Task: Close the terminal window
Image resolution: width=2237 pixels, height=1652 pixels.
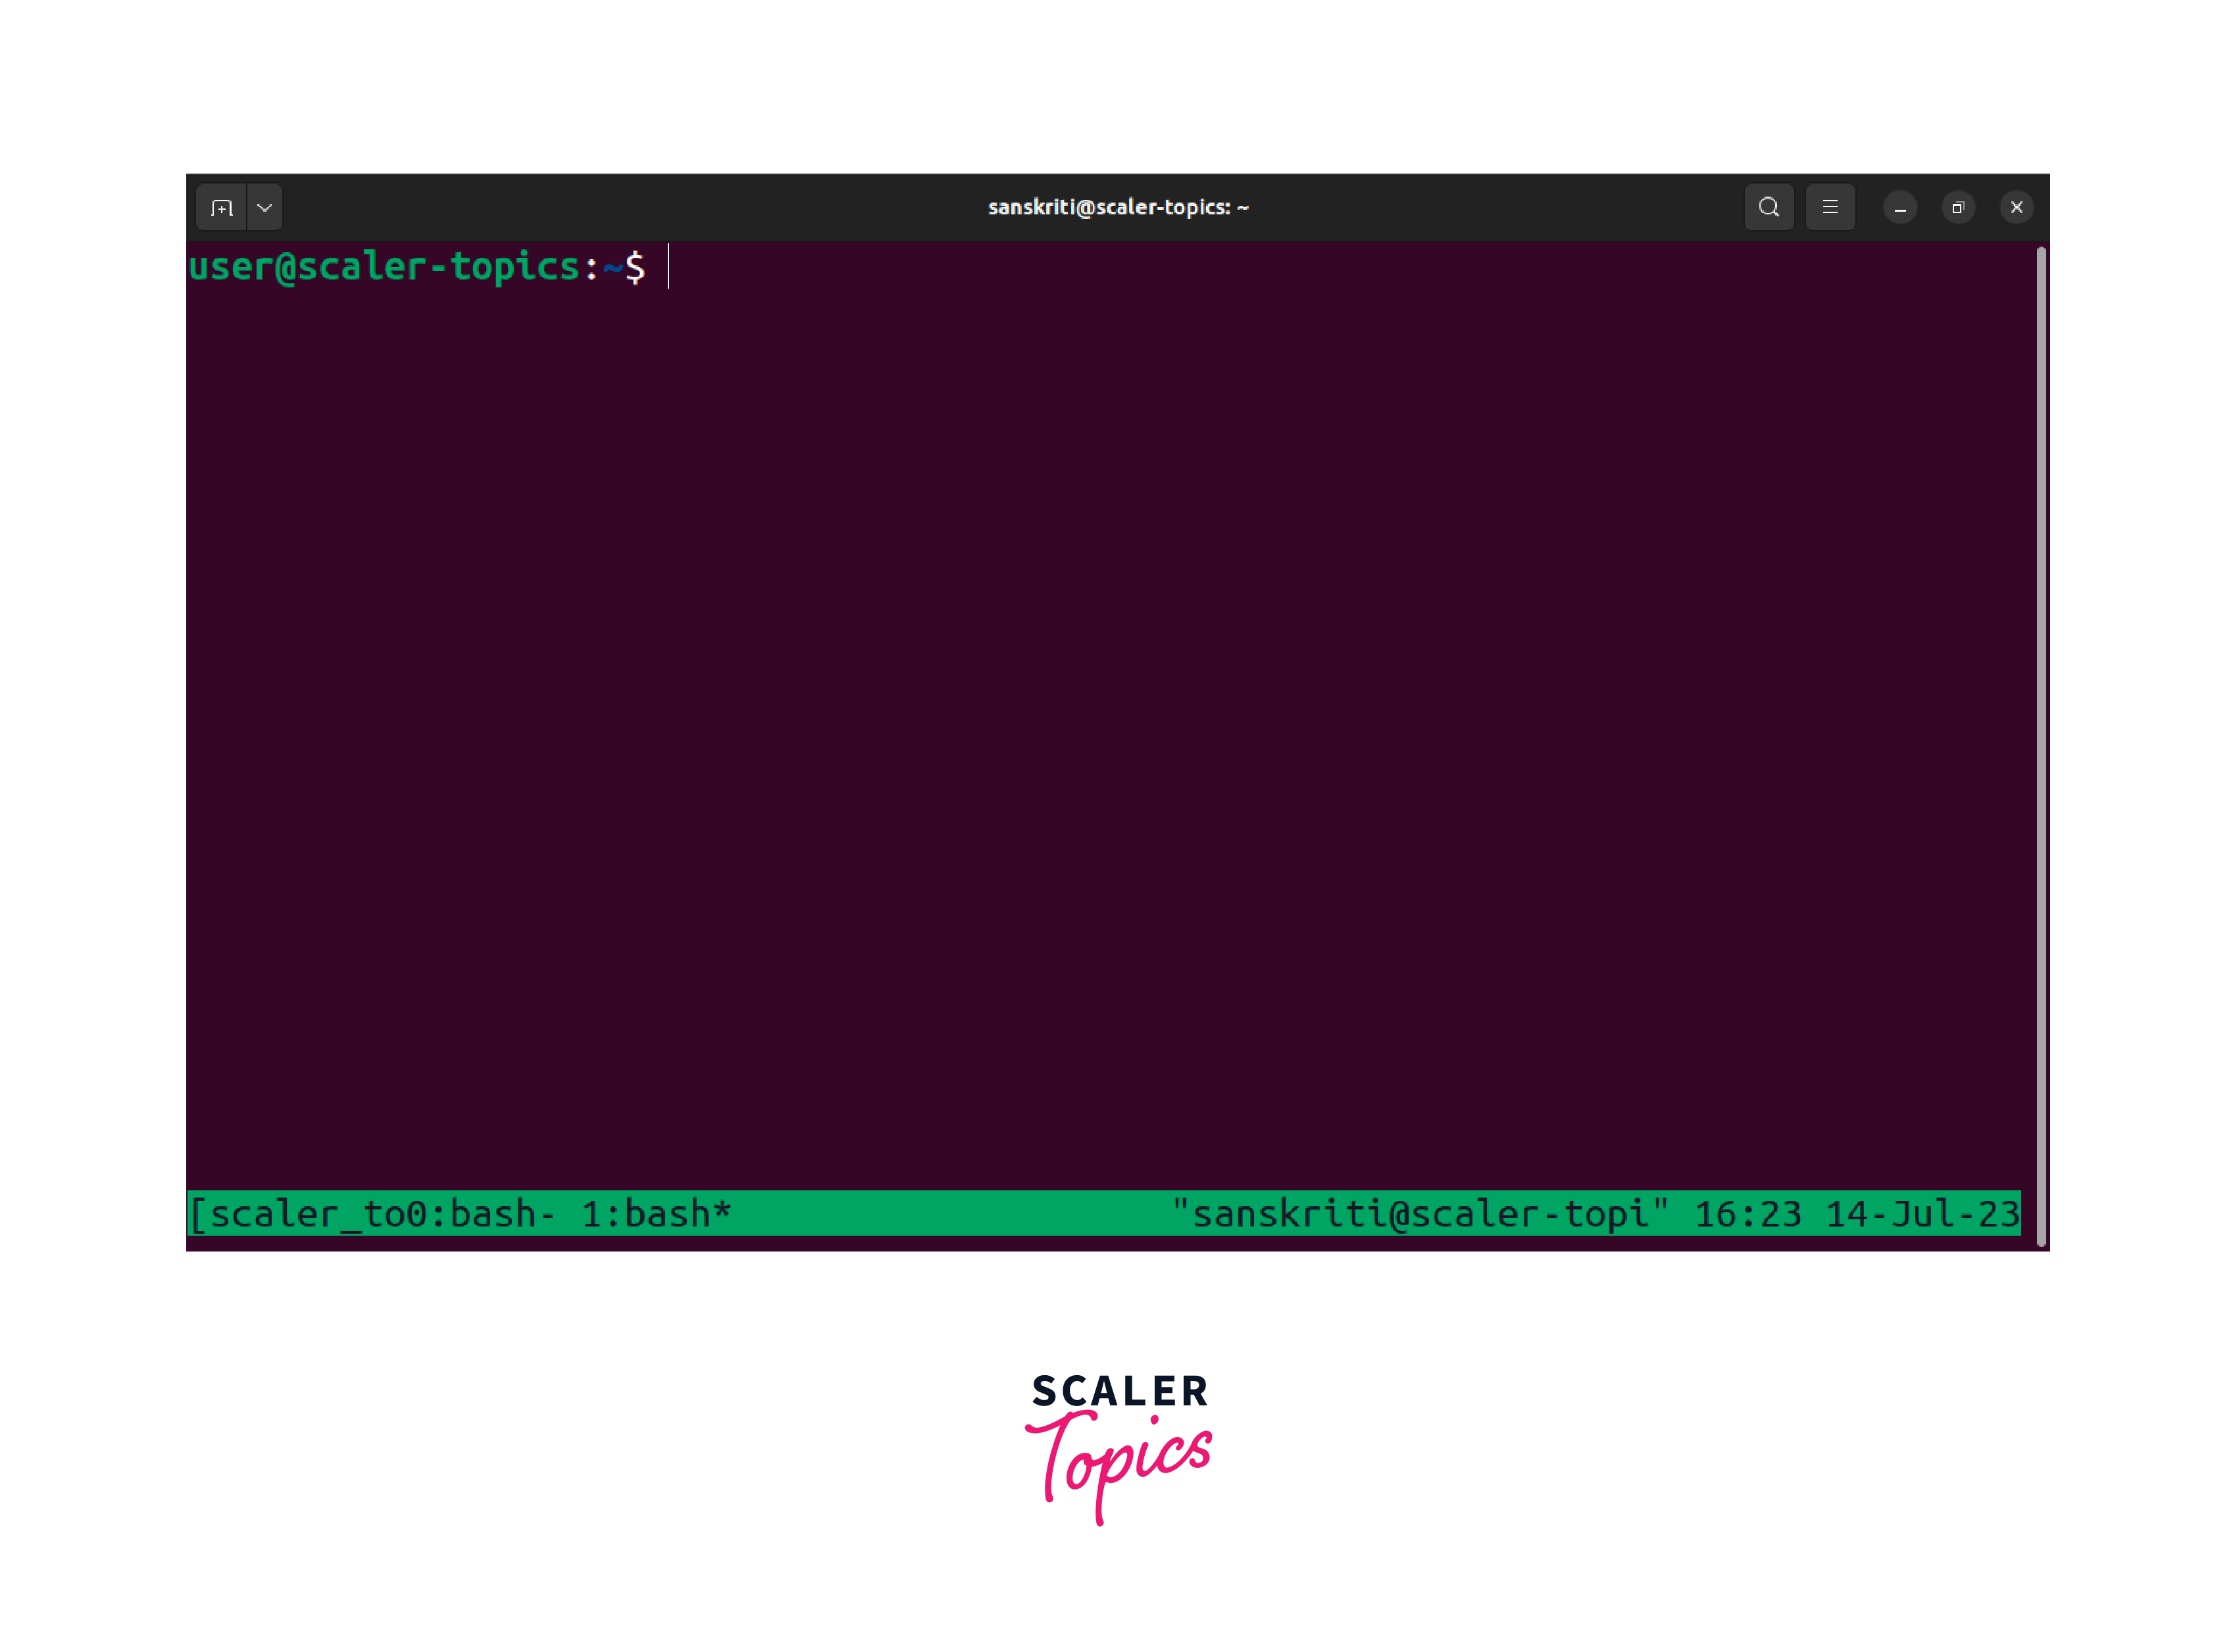Action: [2016, 208]
